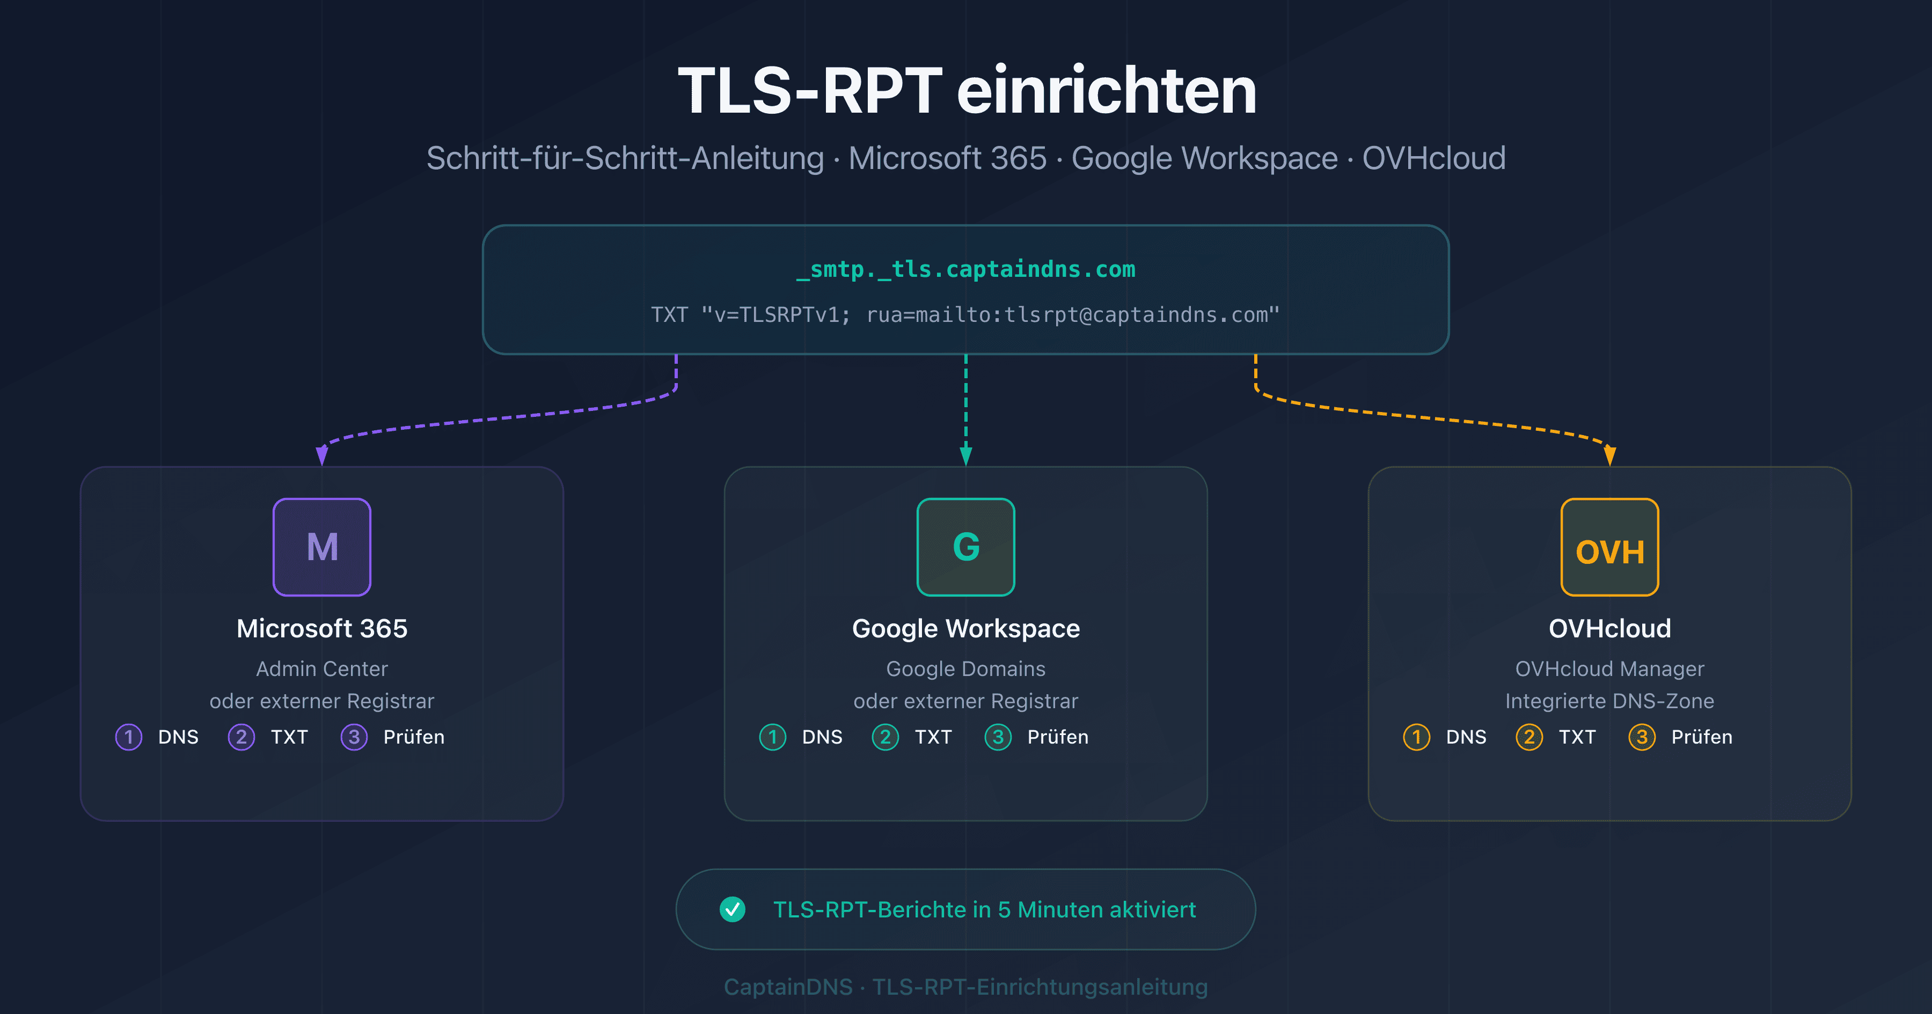Click the Microsoft 365 card heading
Image resolution: width=1932 pixels, height=1014 pixels.
click(322, 628)
